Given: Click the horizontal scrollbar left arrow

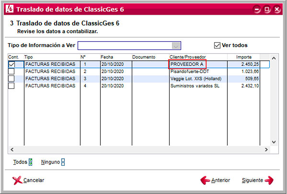Looking at the screenshot, I should pyautogui.click(x=12, y=150).
